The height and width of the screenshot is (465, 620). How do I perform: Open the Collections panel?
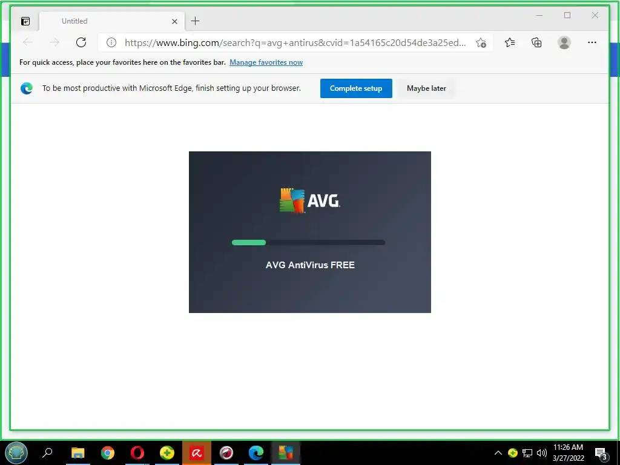coord(536,42)
